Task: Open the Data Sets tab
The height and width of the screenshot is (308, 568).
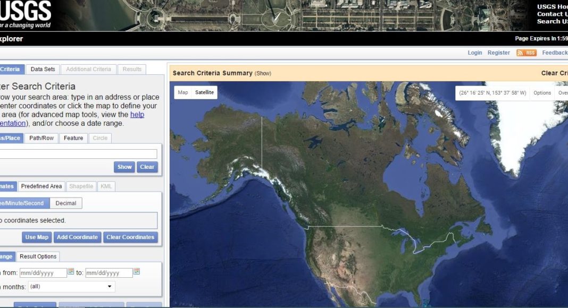Action: pos(43,69)
